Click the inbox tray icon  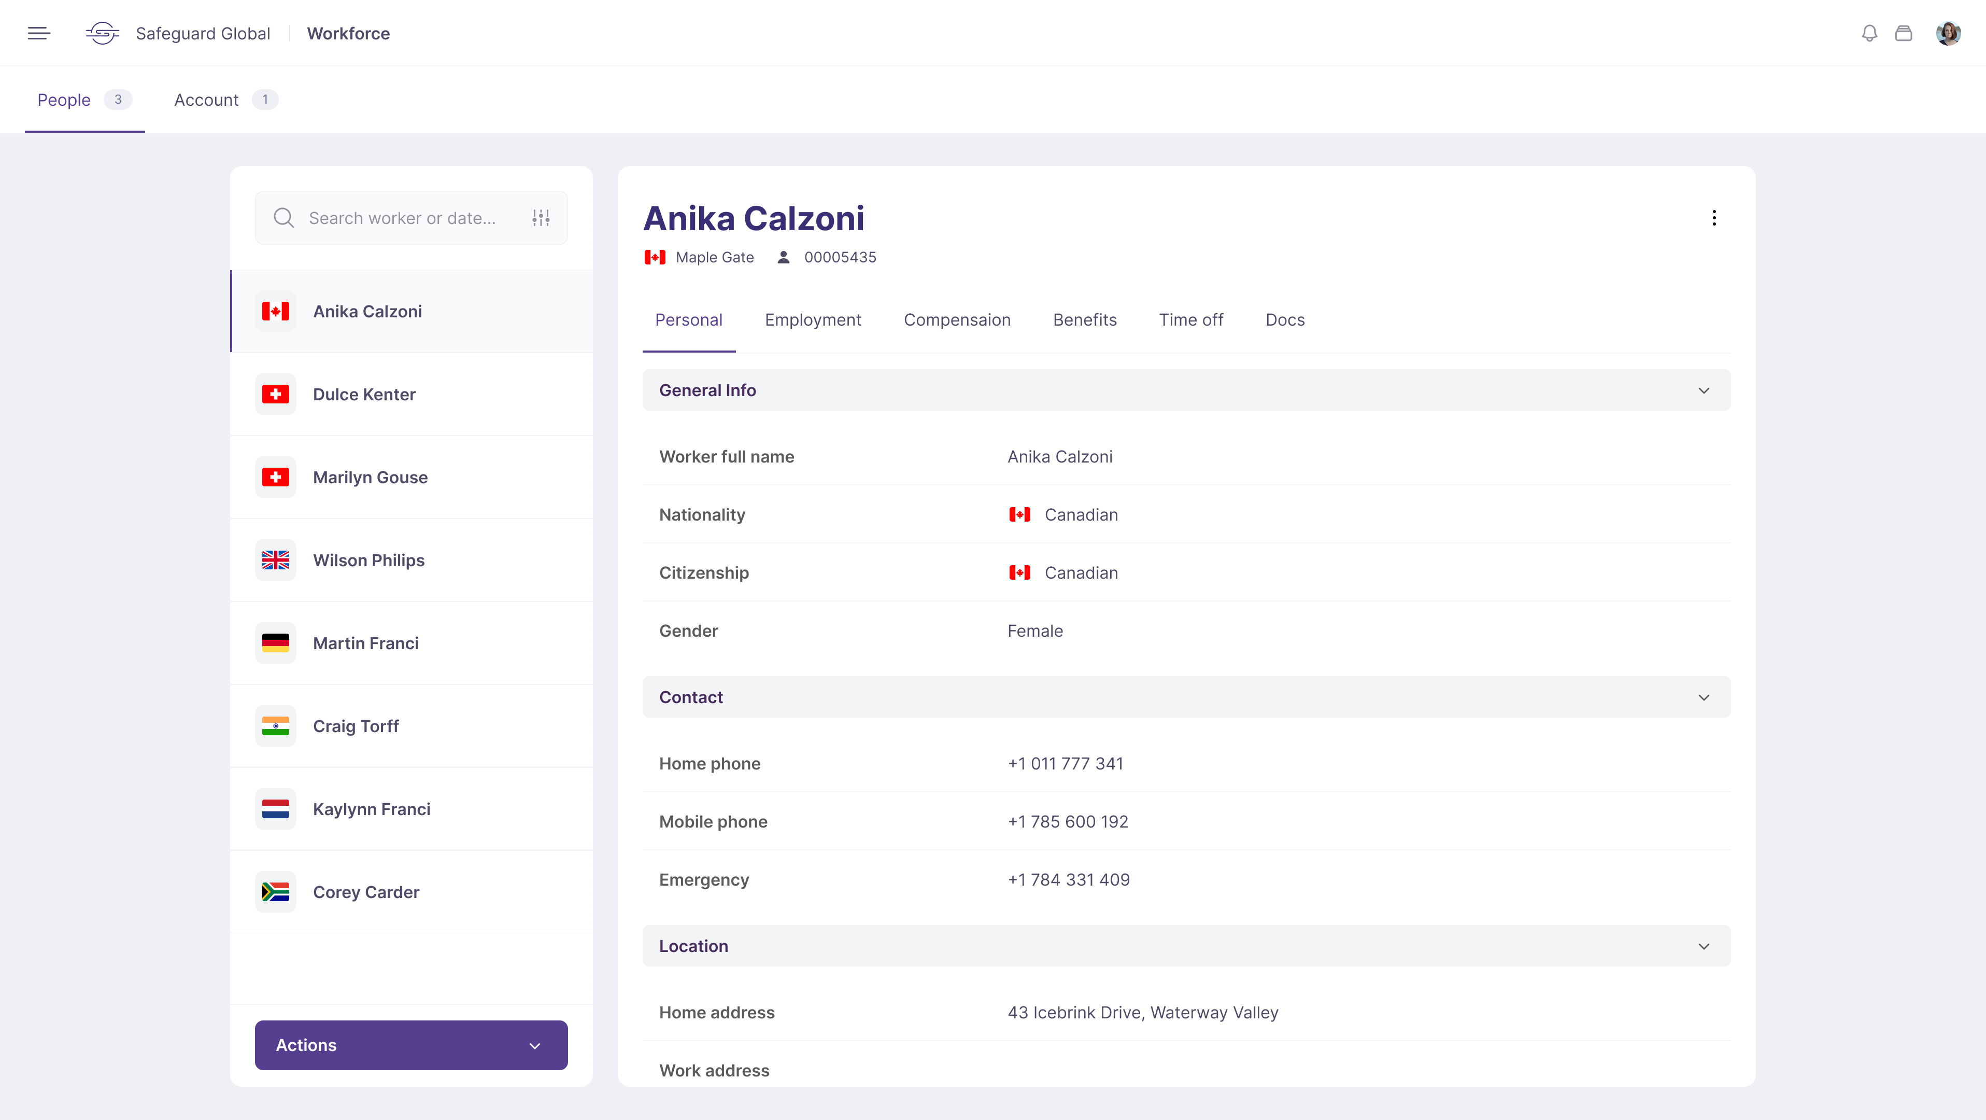click(1904, 33)
